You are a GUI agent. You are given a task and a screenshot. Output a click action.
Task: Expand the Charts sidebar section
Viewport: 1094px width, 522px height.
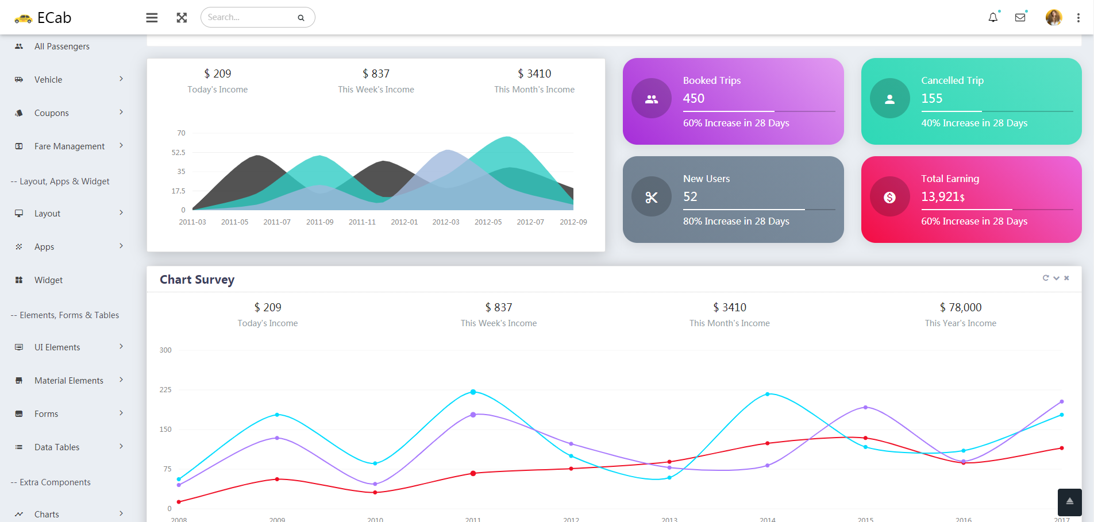coord(46,514)
